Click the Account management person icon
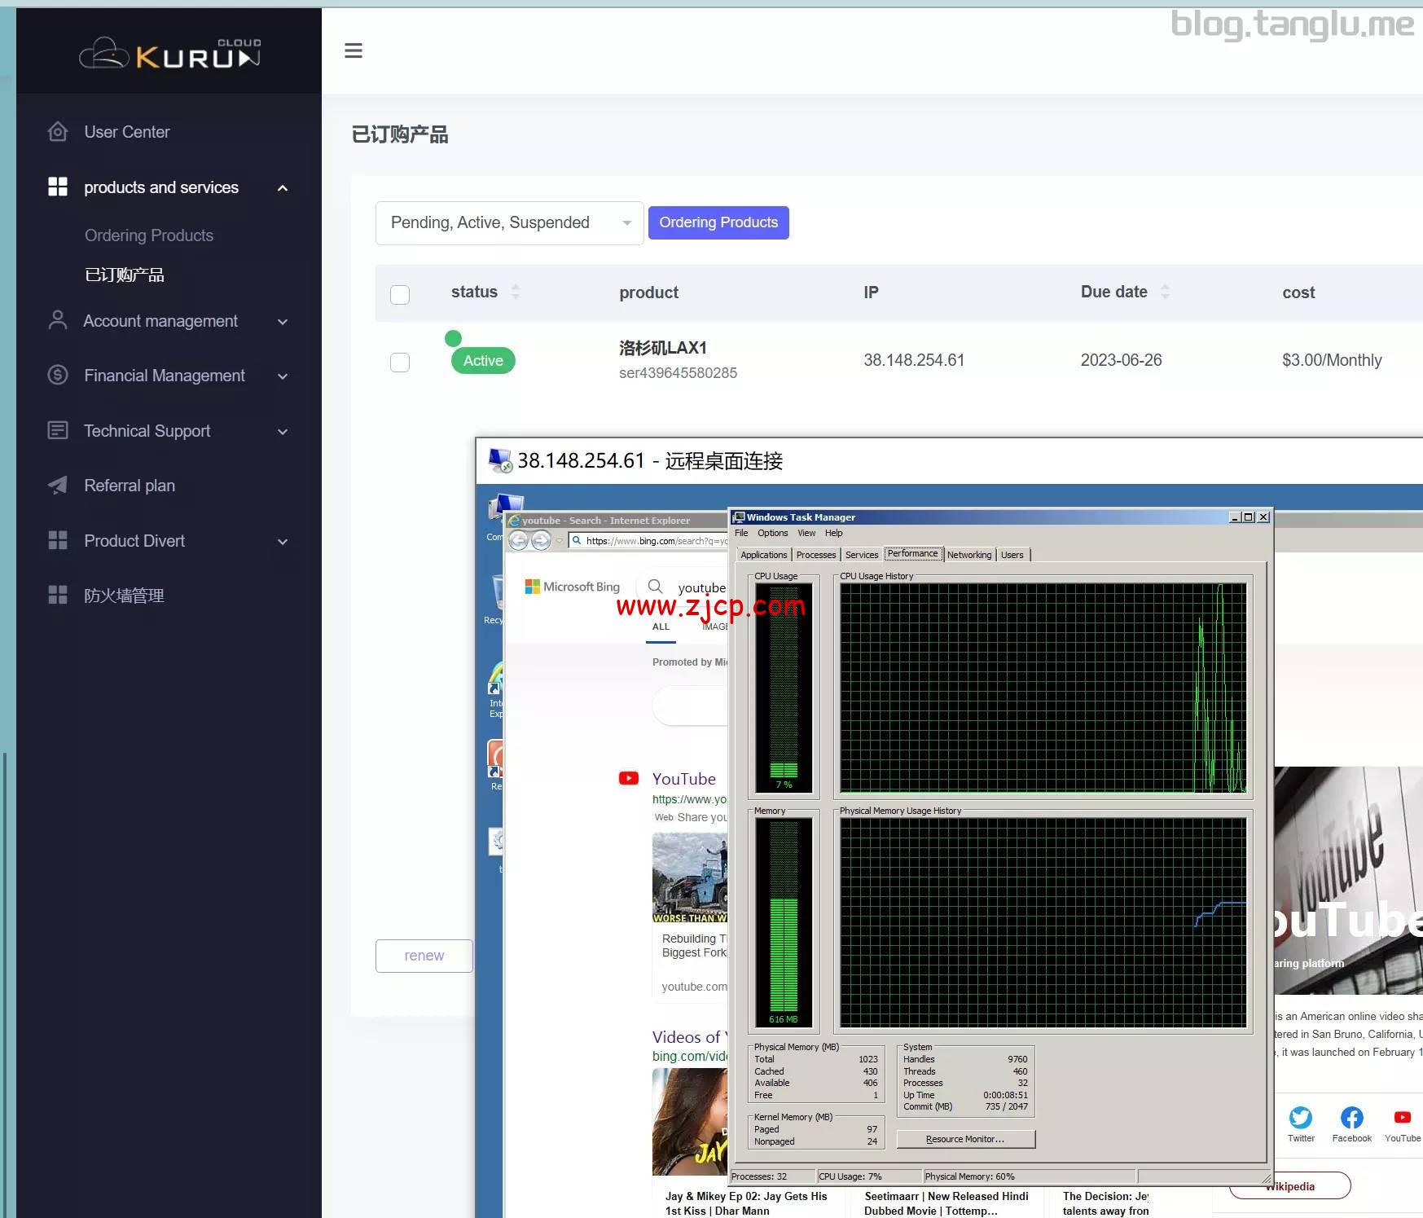The height and width of the screenshot is (1218, 1423). pos(58,320)
